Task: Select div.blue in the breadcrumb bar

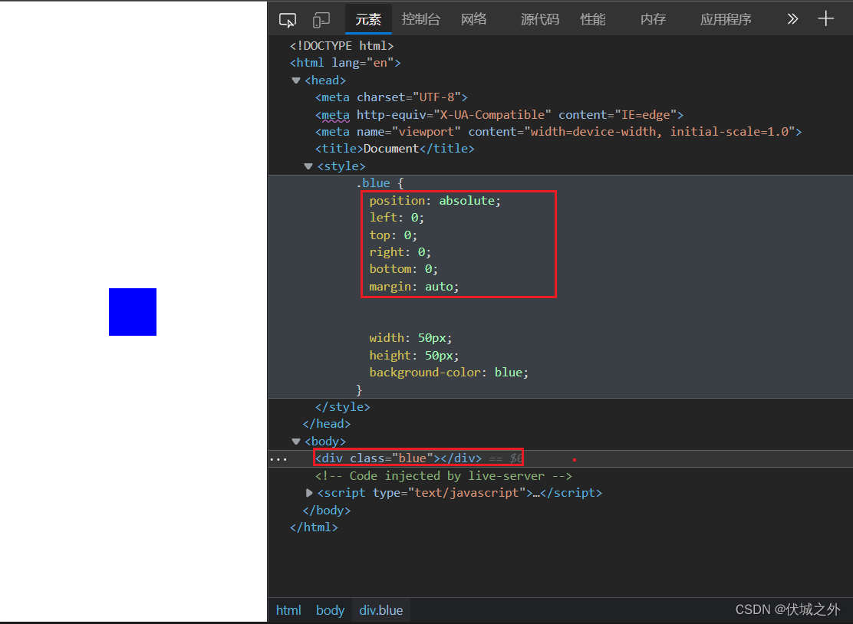Action: (x=380, y=610)
